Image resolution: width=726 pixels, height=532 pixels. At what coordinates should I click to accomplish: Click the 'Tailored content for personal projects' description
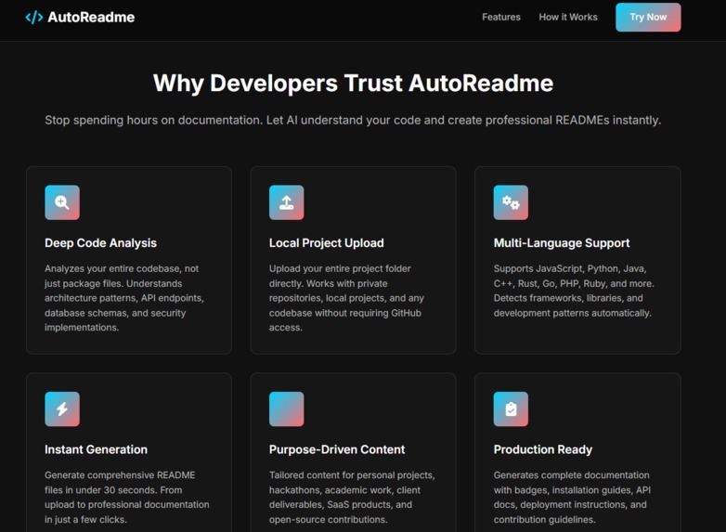click(x=352, y=498)
